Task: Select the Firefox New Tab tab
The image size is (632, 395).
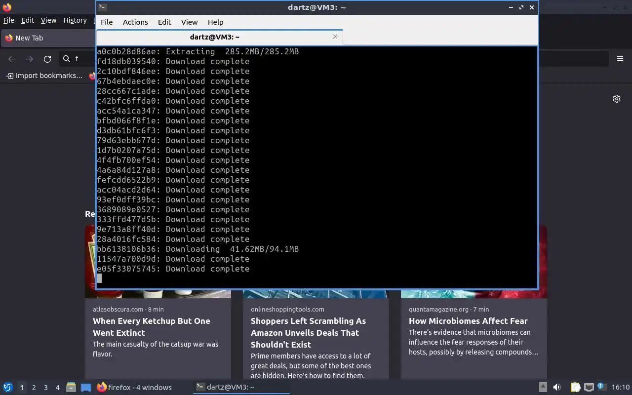Action: click(48, 38)
